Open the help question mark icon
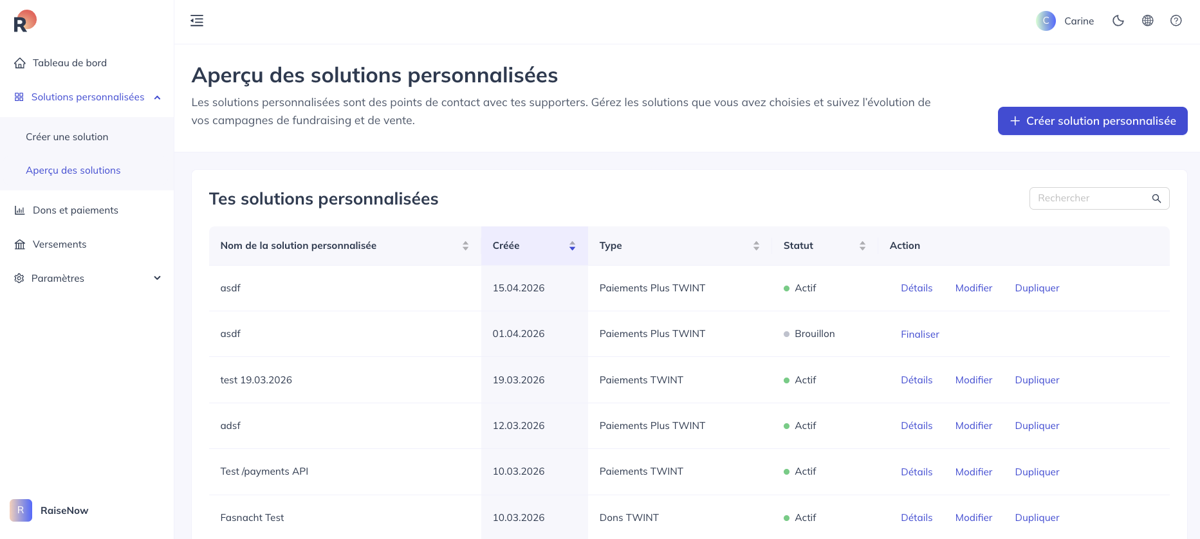 (x=1176, y=21)
